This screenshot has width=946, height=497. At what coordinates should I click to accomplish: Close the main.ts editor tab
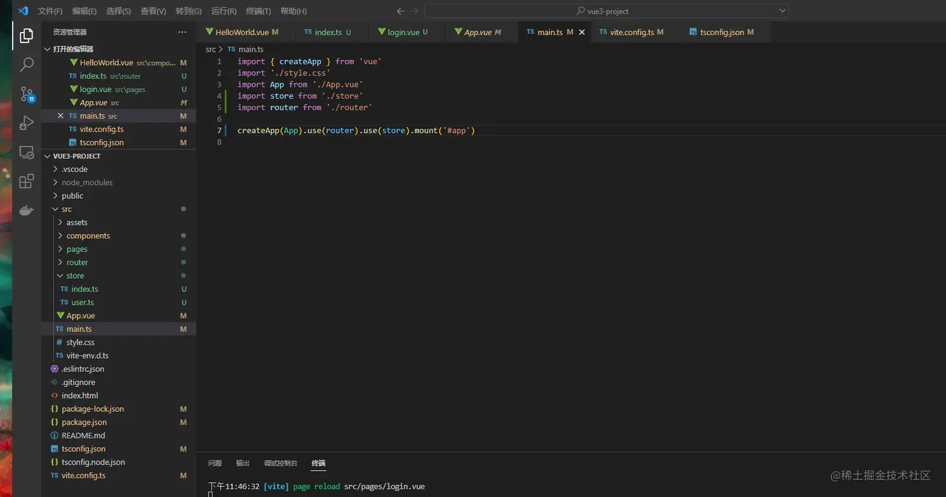point(581,32)
